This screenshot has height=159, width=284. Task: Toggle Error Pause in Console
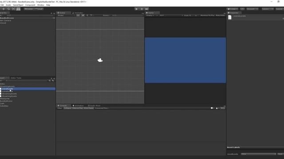pos(89,108)
